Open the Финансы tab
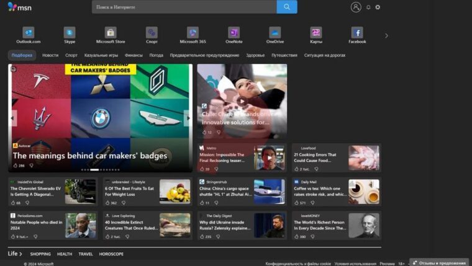 tap(134, 55)
